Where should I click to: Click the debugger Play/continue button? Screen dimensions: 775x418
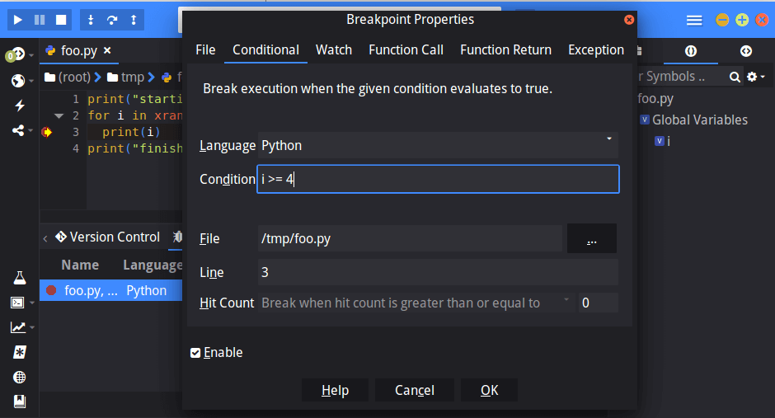pyautogui.click(x=18, y=20)
